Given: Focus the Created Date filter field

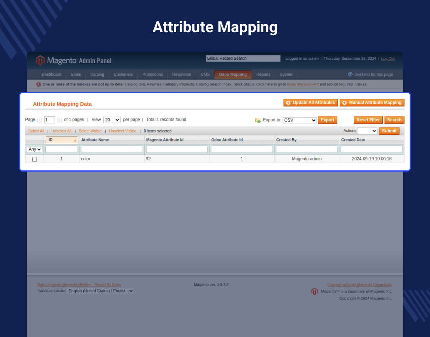Looking at the screenshot, I should coord(372,149).
